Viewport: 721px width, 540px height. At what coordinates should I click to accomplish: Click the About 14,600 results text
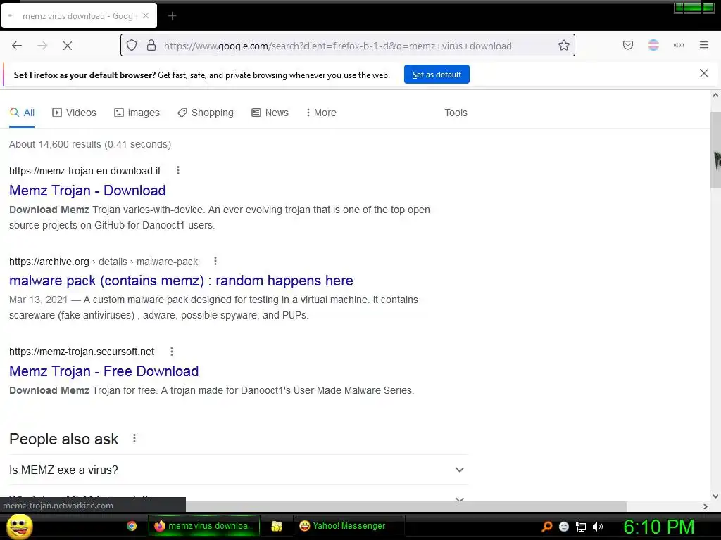coord(90,144)
